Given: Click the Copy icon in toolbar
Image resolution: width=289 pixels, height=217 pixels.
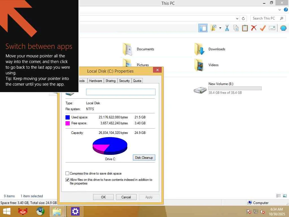Looking at the screenshot, I should click(236, 28).
